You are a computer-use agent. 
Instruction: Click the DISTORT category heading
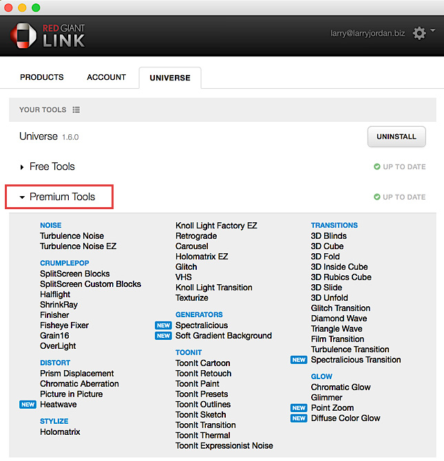point(55,363)
